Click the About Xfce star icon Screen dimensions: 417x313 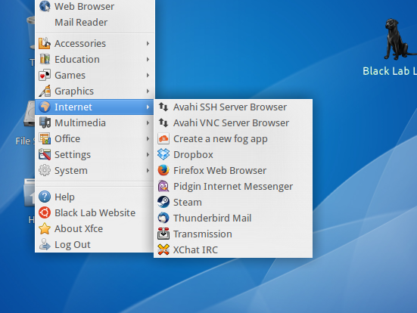tap(45, 228)
